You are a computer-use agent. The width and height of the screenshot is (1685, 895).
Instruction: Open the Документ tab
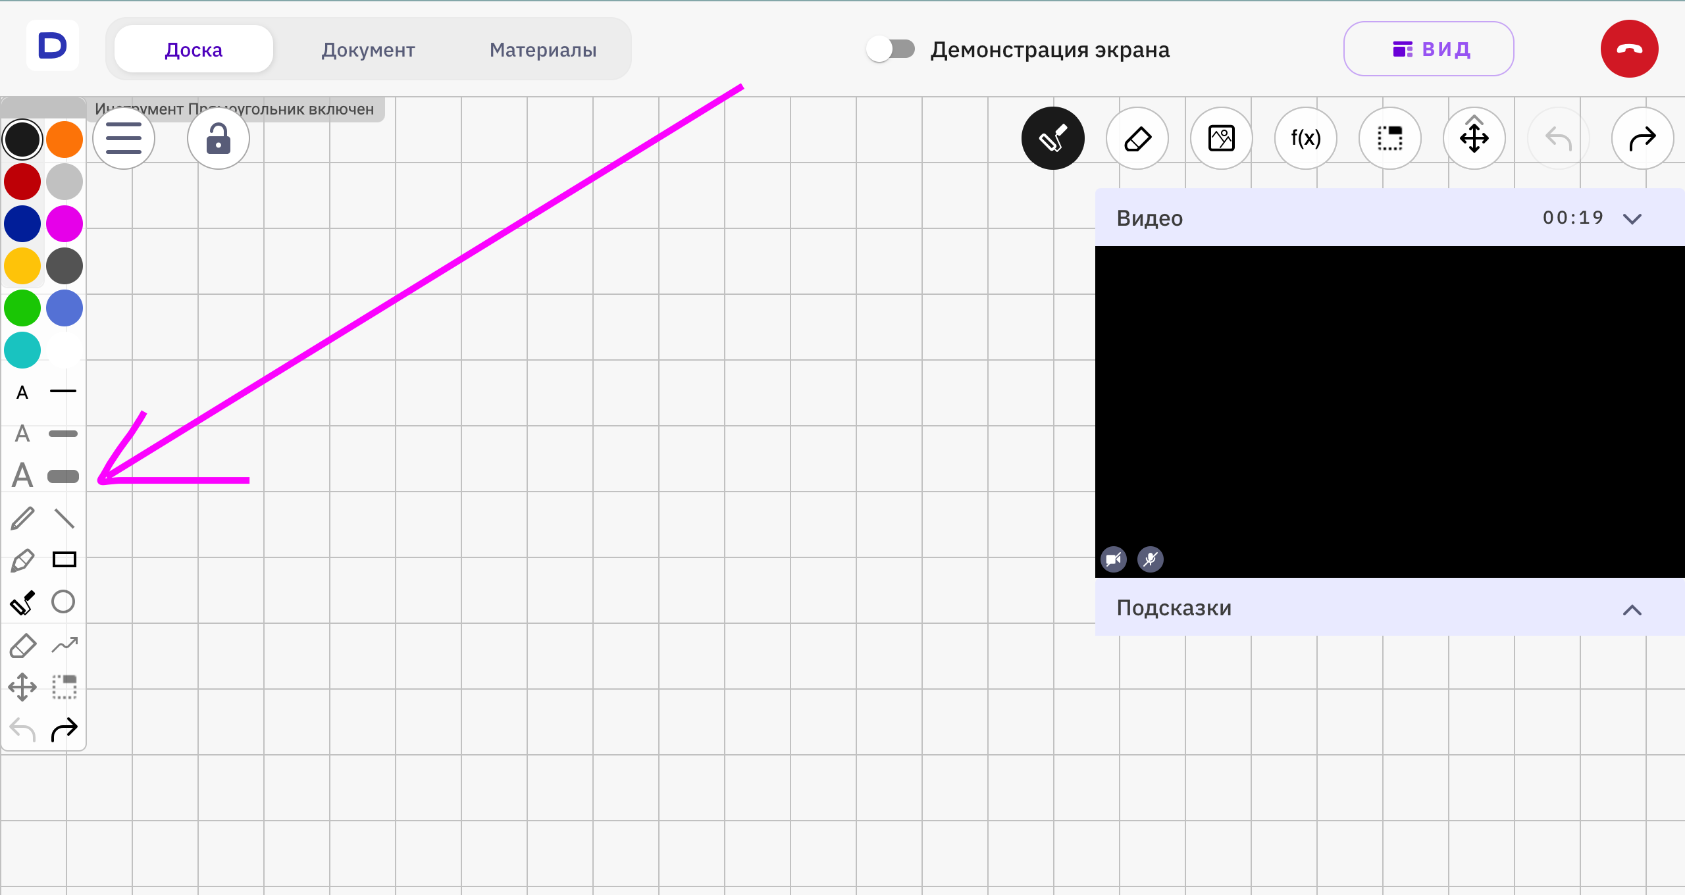click(x=368, y=49)
